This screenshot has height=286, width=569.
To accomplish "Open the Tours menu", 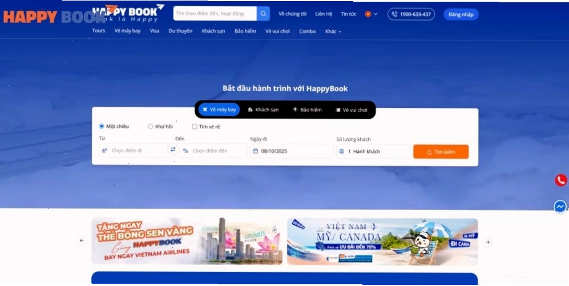I will click(98, 30).
